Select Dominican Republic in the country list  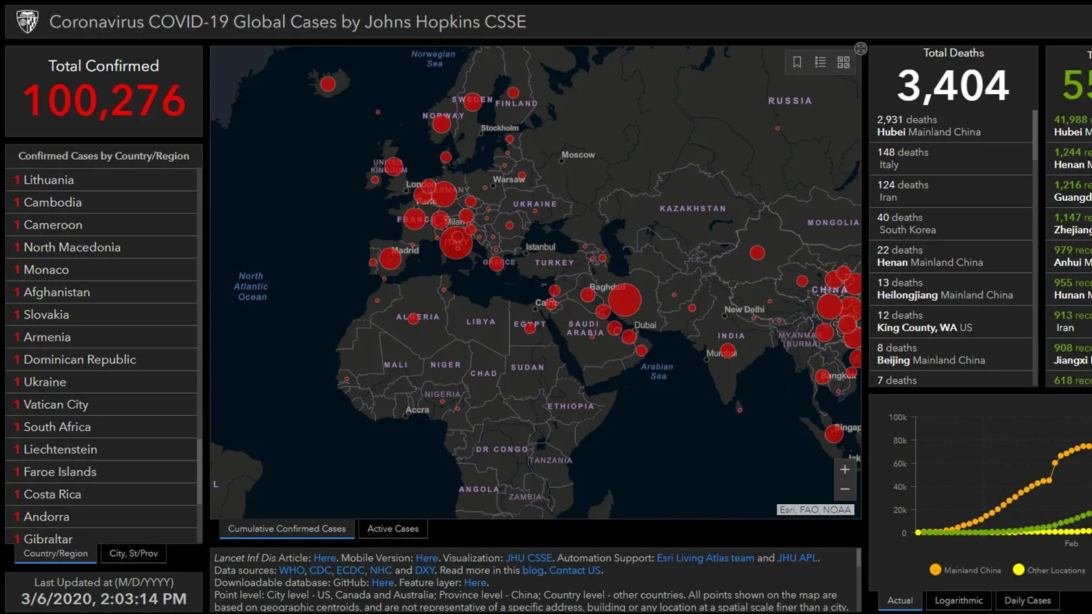tap(101, 360)
